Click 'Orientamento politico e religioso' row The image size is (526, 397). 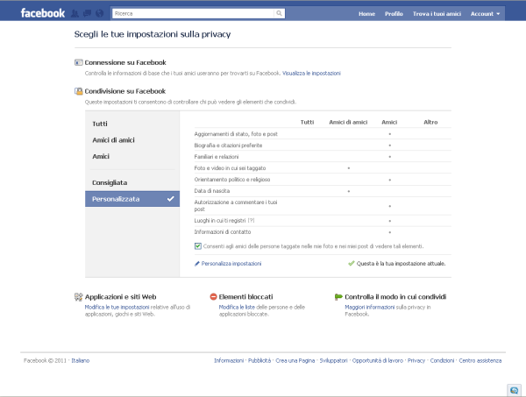point(323,180)
